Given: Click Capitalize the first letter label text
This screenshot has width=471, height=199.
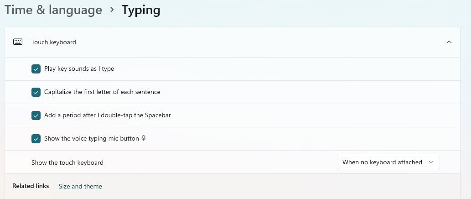Looking at the screenshot, I should [x=102, y=92].
